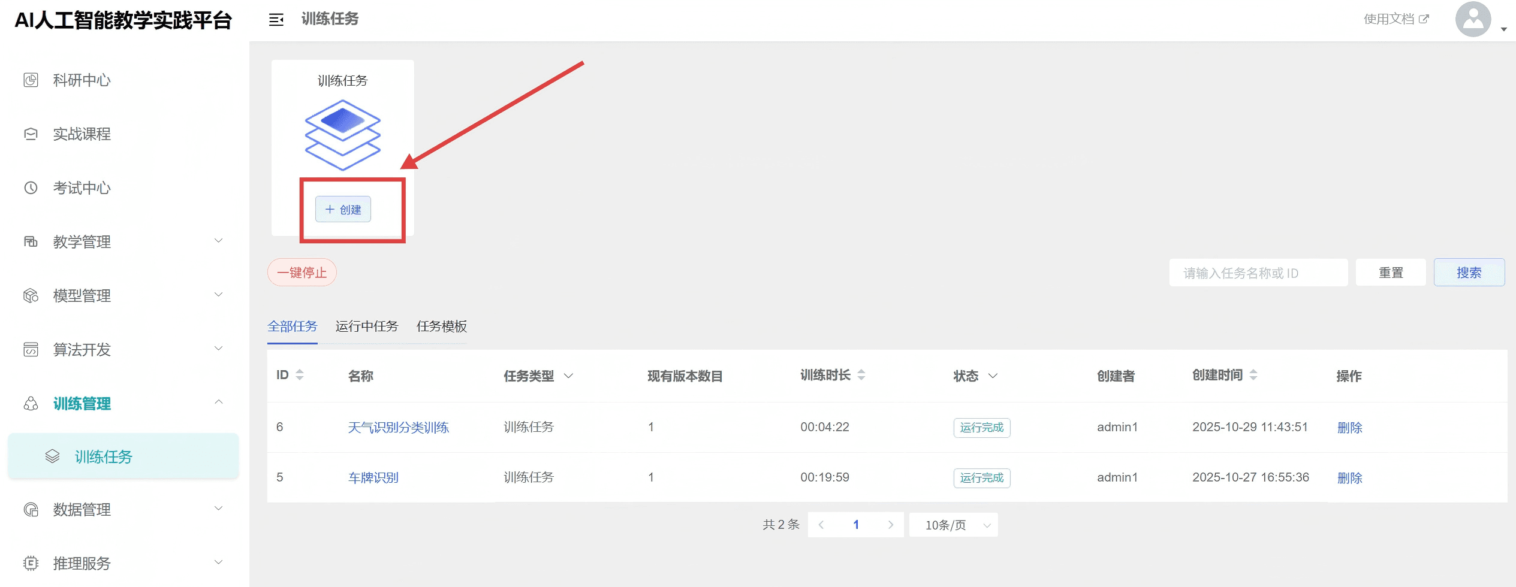This screenshot has height=587, width=1516.
Task: Go to 考试中心 in the sidebar
Action: [82, 188]
